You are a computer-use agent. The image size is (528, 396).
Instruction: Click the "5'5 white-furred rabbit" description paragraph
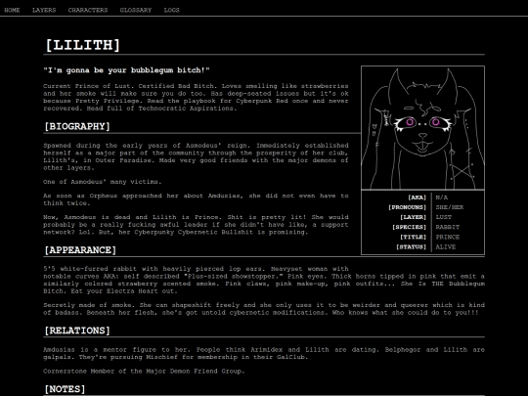264,280
